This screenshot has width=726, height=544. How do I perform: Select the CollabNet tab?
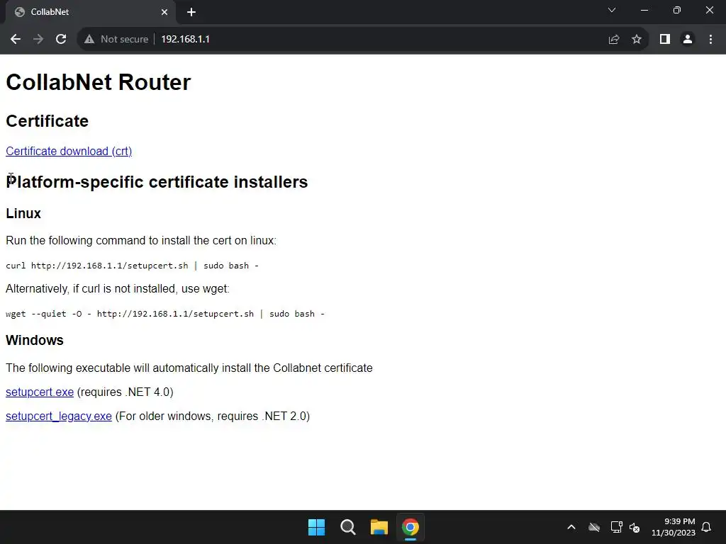(x=90, y=12)
